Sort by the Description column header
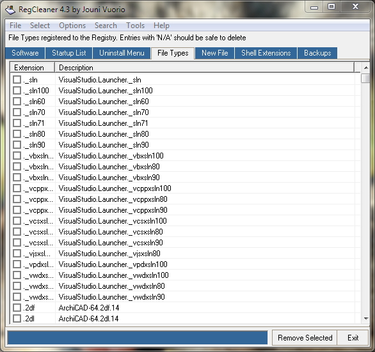375x352 pixels. 205,68
